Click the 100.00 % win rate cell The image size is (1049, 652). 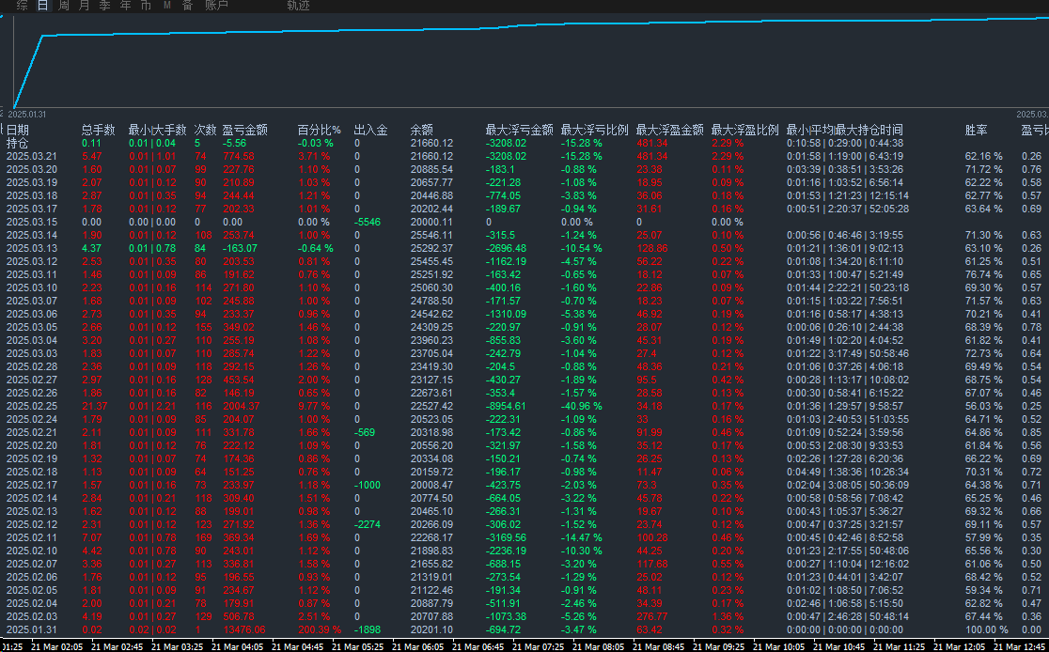(x=986, y=629)
